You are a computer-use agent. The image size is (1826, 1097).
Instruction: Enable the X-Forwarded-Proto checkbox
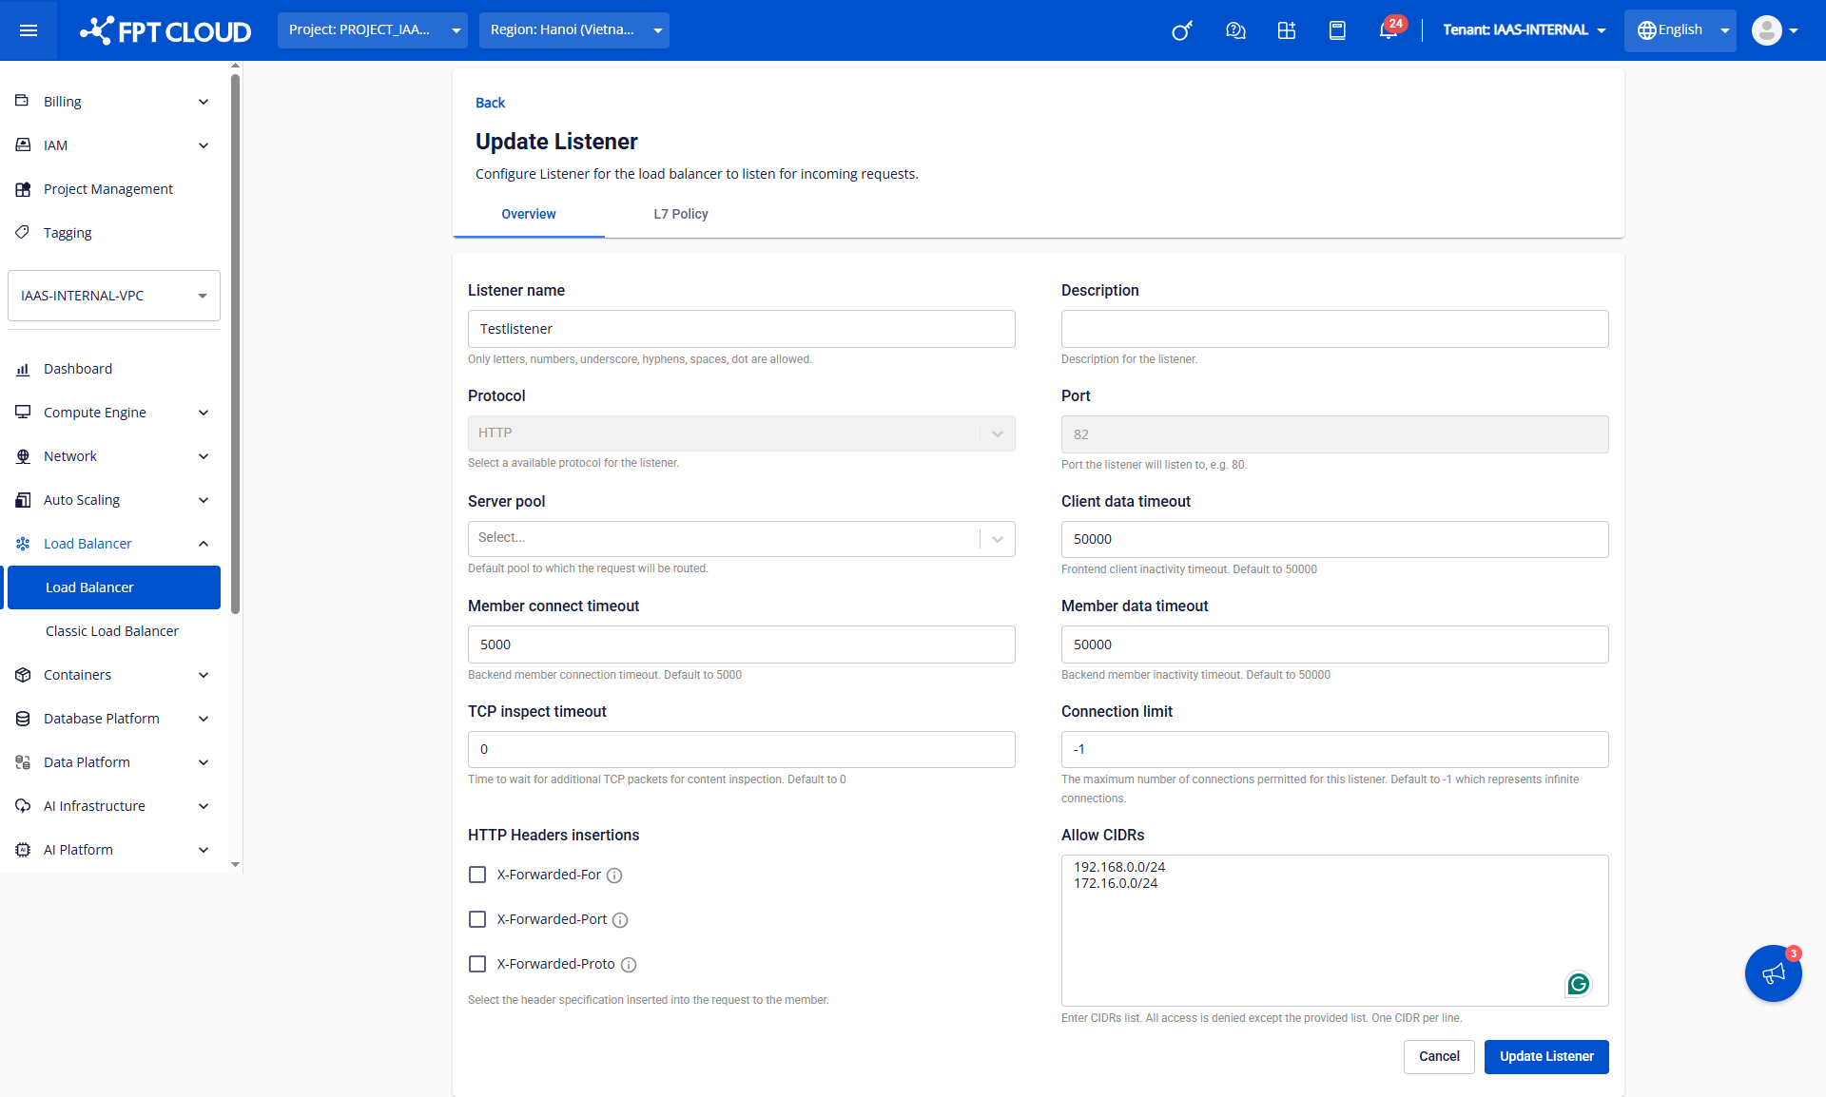coord(477,964)
